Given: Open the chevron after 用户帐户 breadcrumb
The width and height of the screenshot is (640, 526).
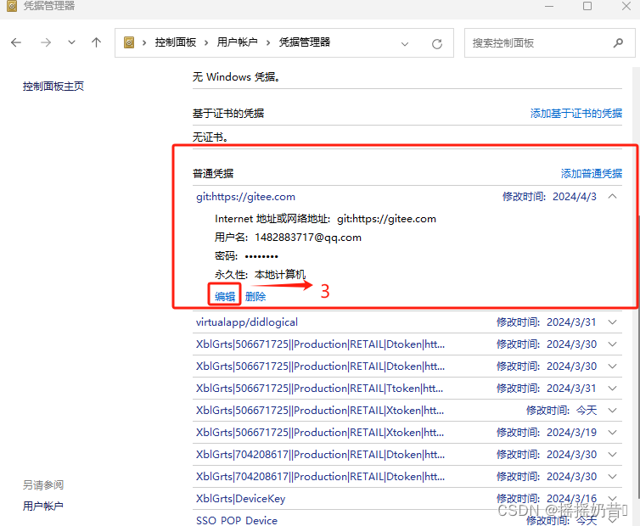Looking at the screenshot, I should click(268, 43).
